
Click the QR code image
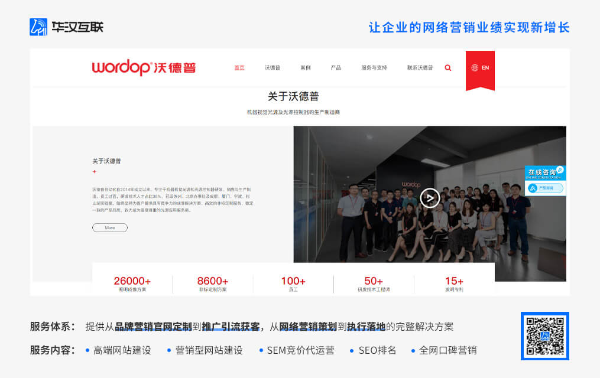pos(545,336)
